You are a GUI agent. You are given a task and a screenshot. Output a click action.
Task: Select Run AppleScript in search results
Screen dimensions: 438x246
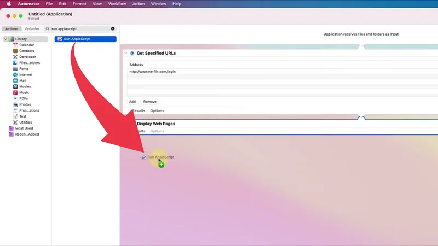85,39
